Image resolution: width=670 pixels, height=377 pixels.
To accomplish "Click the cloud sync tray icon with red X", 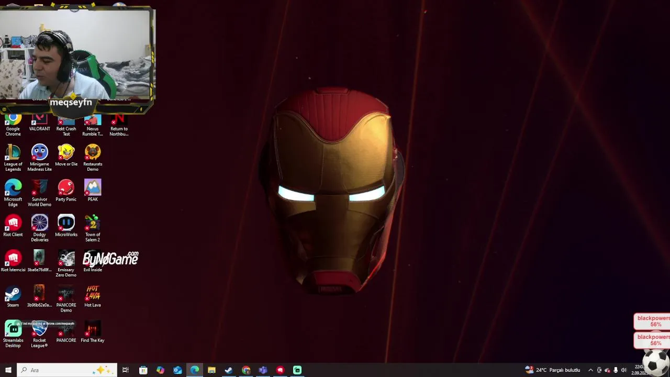I will click(x=607, y=370).
